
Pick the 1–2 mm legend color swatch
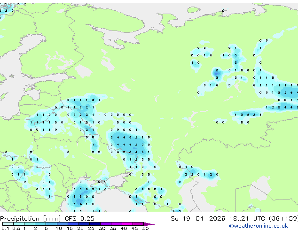tap(30, 224)
